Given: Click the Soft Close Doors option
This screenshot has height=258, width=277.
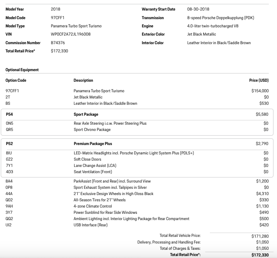Looking at the screenshot, I should point(87,159).
